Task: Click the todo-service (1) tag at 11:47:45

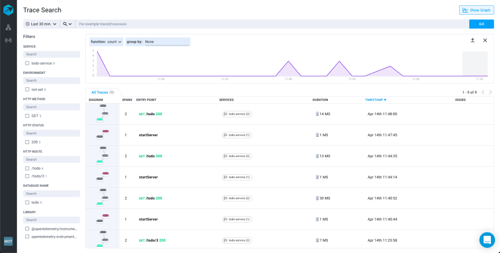Action: [237, 135]
